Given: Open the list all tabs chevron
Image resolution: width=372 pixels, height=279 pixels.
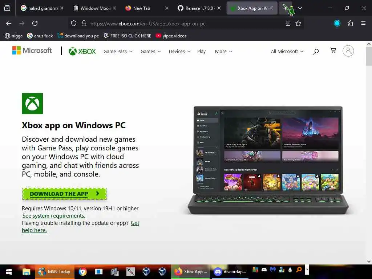Looking at the screenshot, I should (x=300, y=8).
